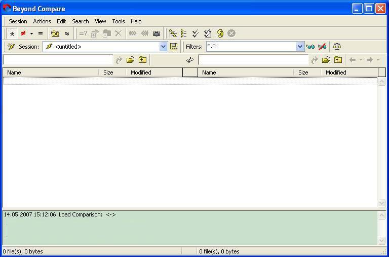Click the Forward arrow navigation button
Screen dimensions: 389x257
coord(370,60)
